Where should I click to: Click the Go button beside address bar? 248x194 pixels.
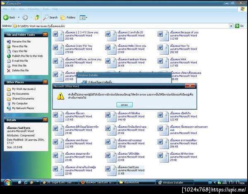point(239,26)
